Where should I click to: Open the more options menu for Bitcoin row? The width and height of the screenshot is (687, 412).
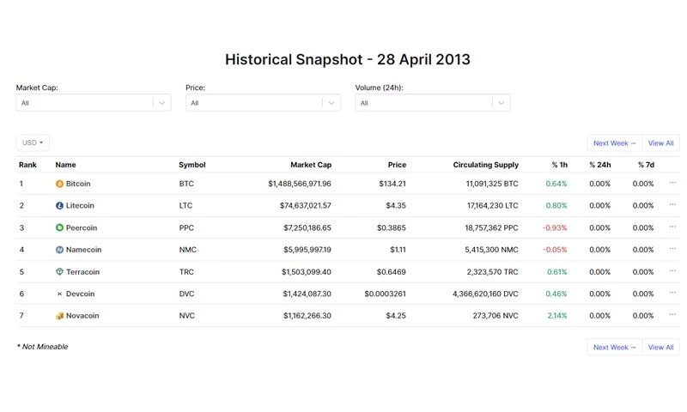pyautogui.click(x=672, y=183)
